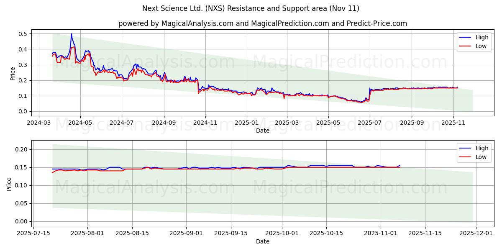Select the red line sample beside Low legend label

pos(466,46)
